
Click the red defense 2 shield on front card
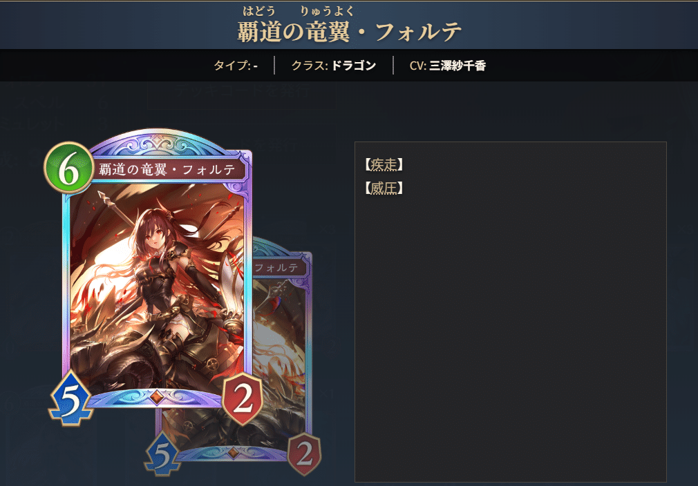[x=242, y=399]
